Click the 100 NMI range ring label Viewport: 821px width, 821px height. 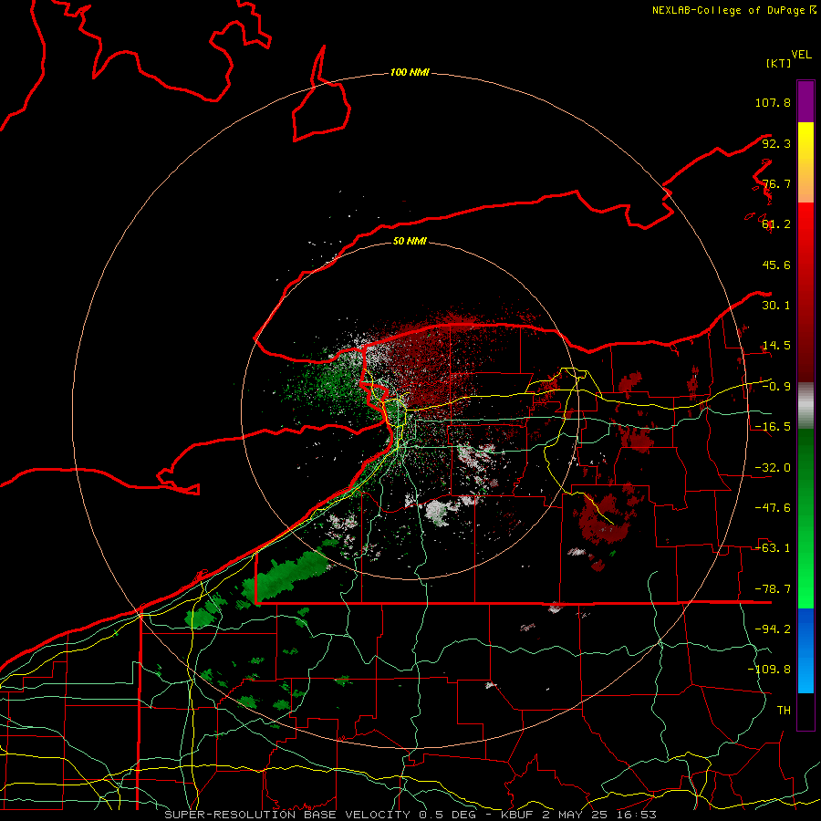[410, 72]
